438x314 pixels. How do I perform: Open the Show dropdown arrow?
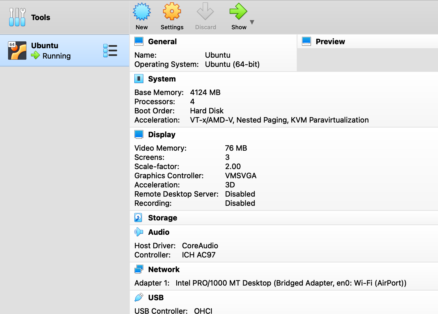[252, 22]
